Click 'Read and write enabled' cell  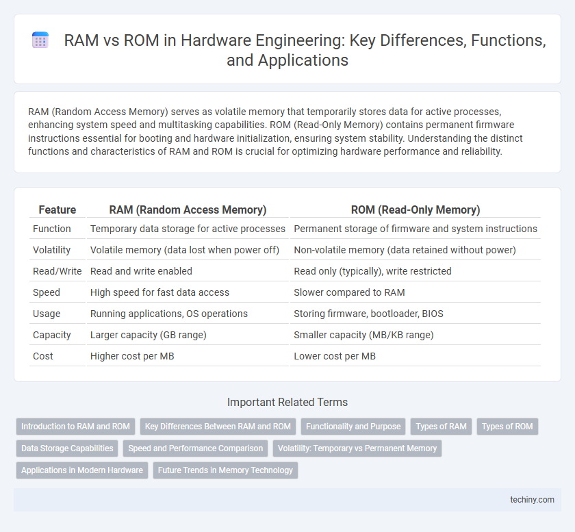pos(188,271)
